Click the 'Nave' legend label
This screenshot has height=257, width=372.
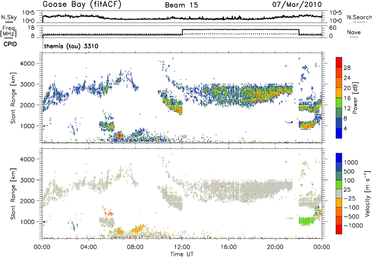point(354,32)
